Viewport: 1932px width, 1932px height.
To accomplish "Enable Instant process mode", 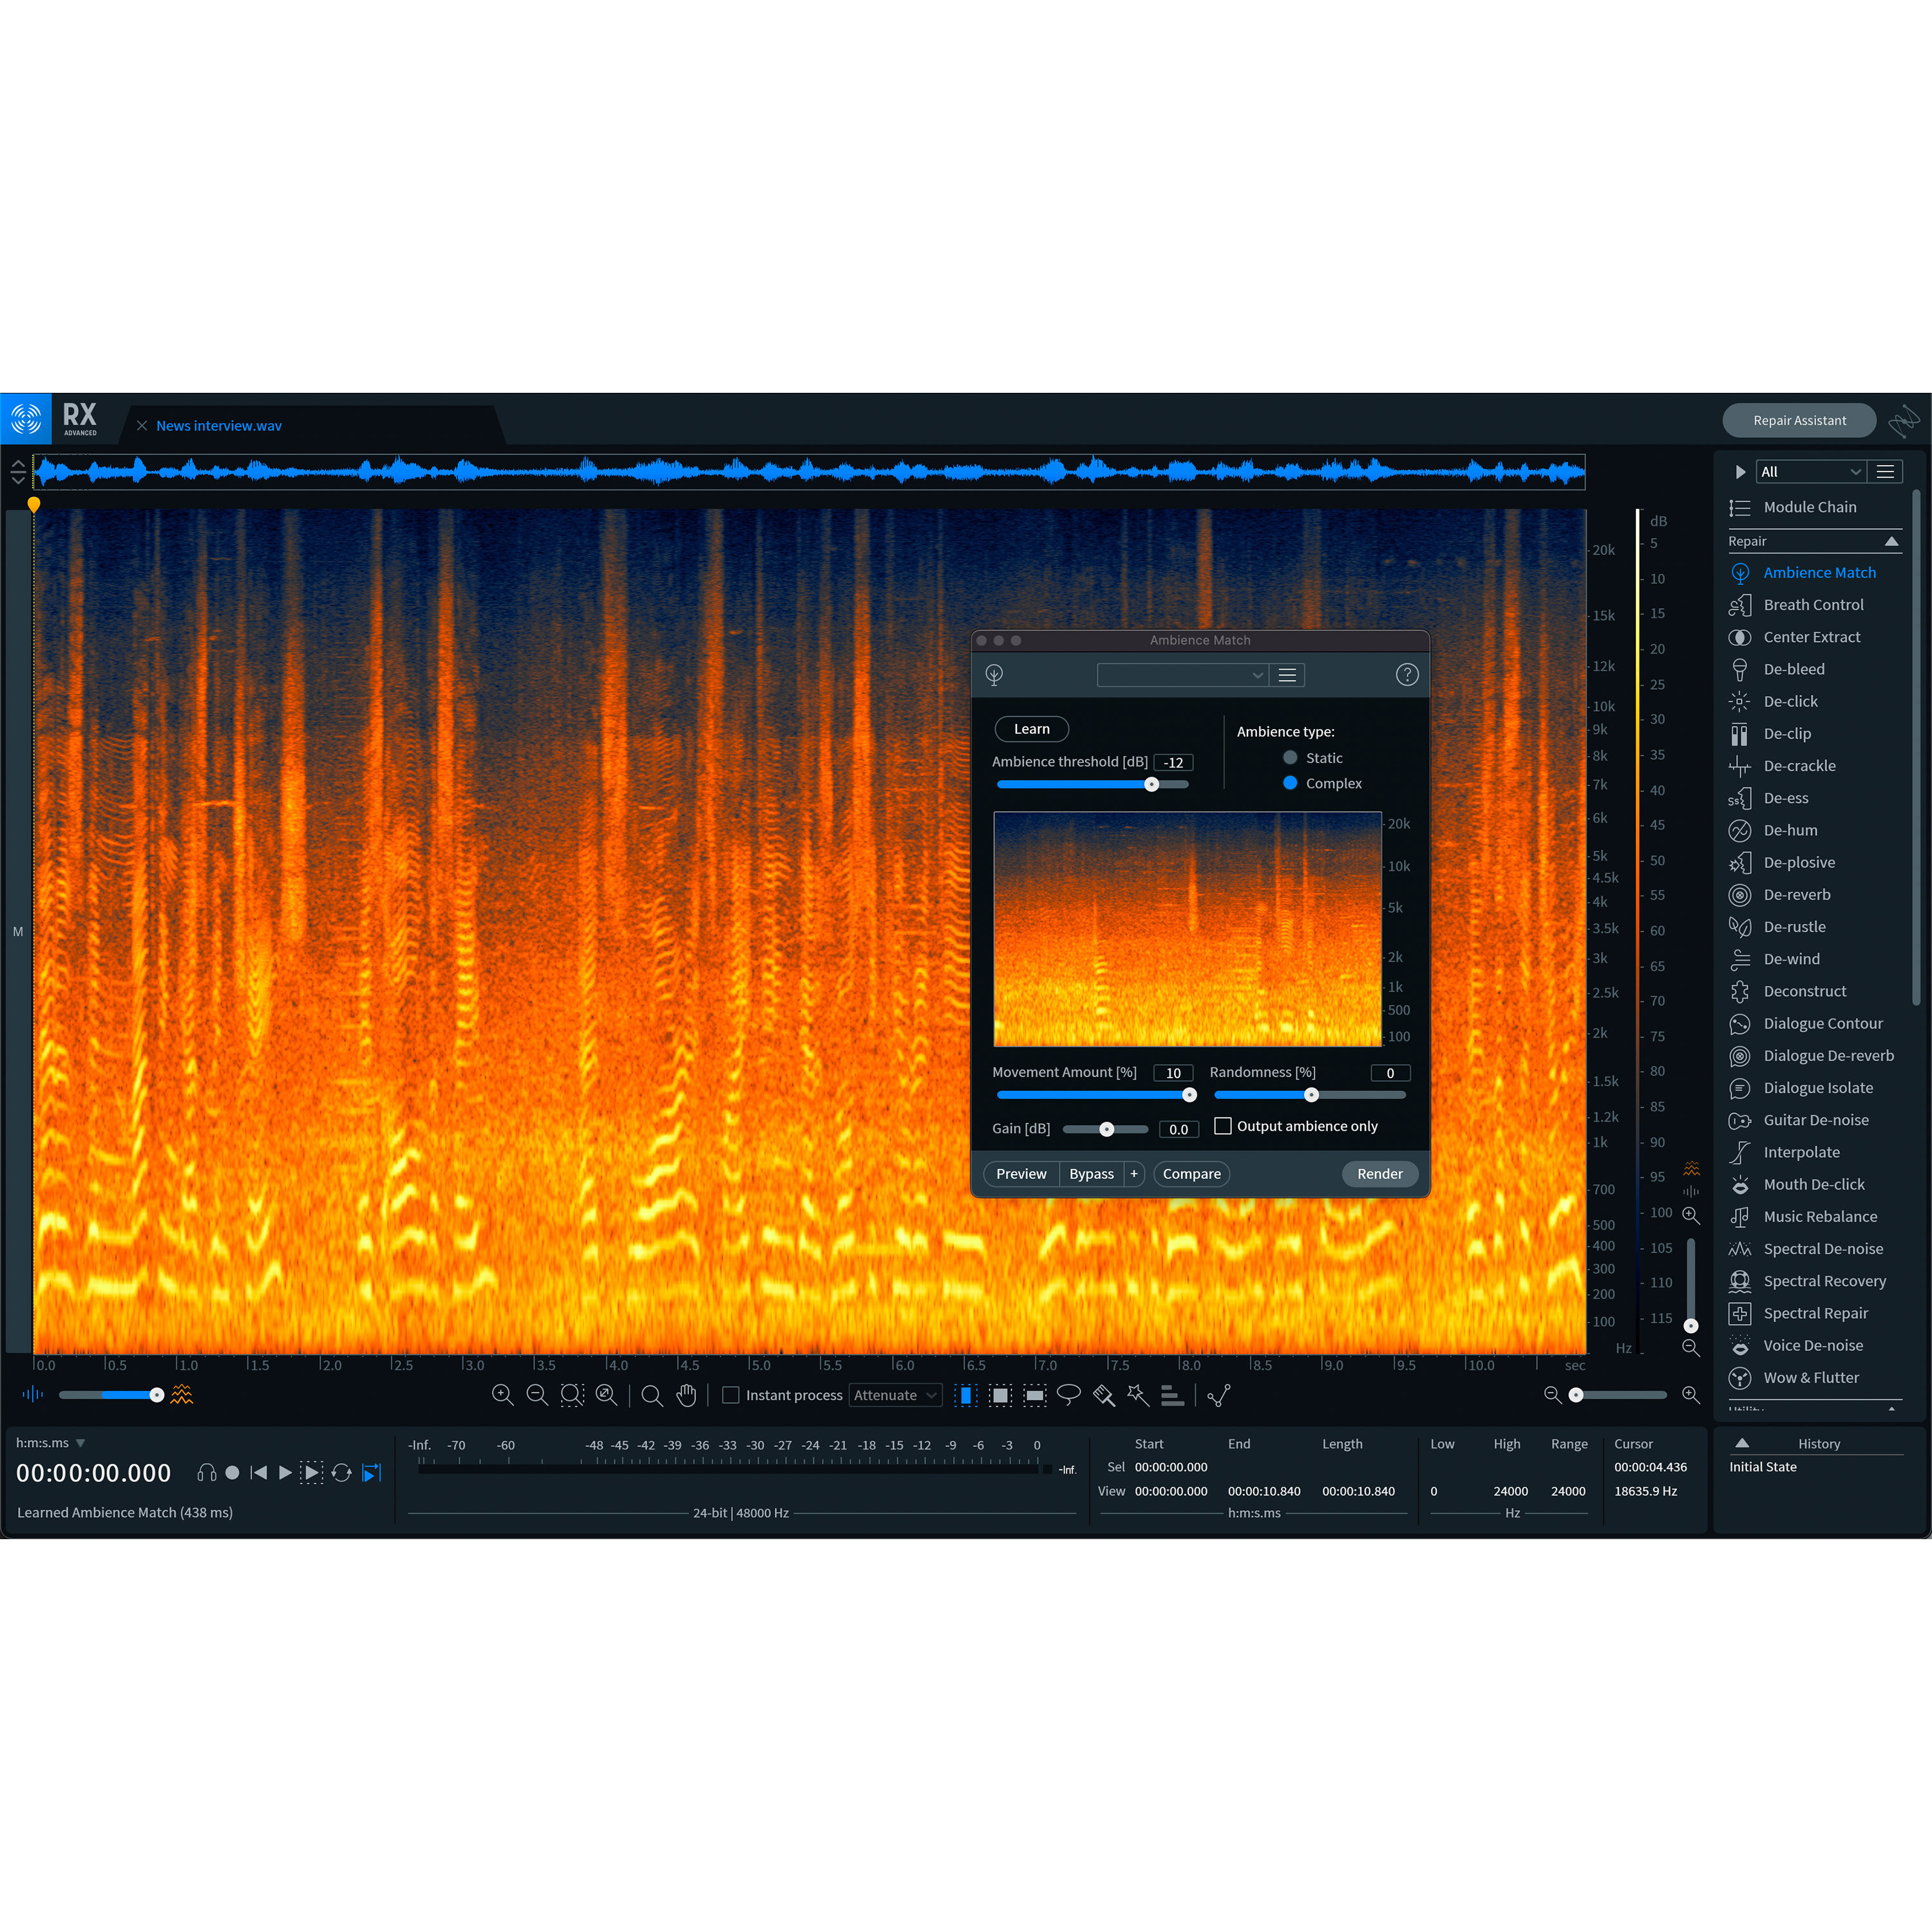I will 731,1394.
